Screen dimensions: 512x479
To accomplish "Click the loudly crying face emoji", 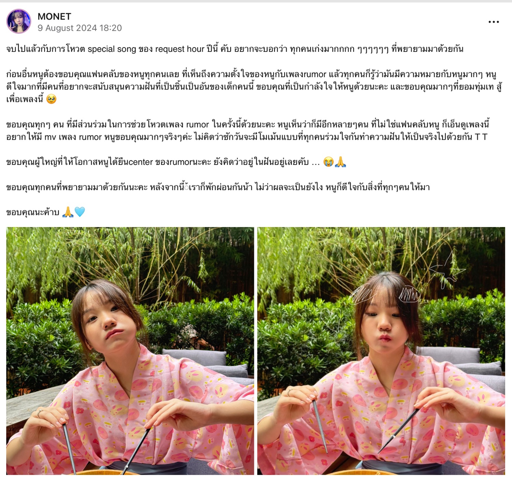I will 328,162.
